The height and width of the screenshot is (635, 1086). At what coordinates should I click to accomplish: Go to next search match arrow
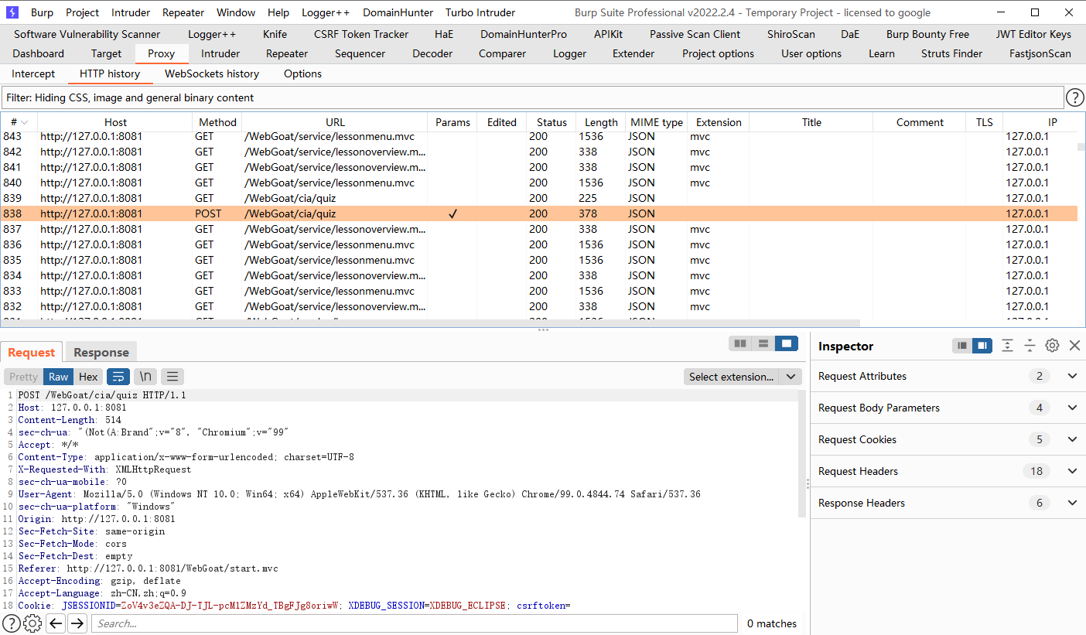coord(77,623)
